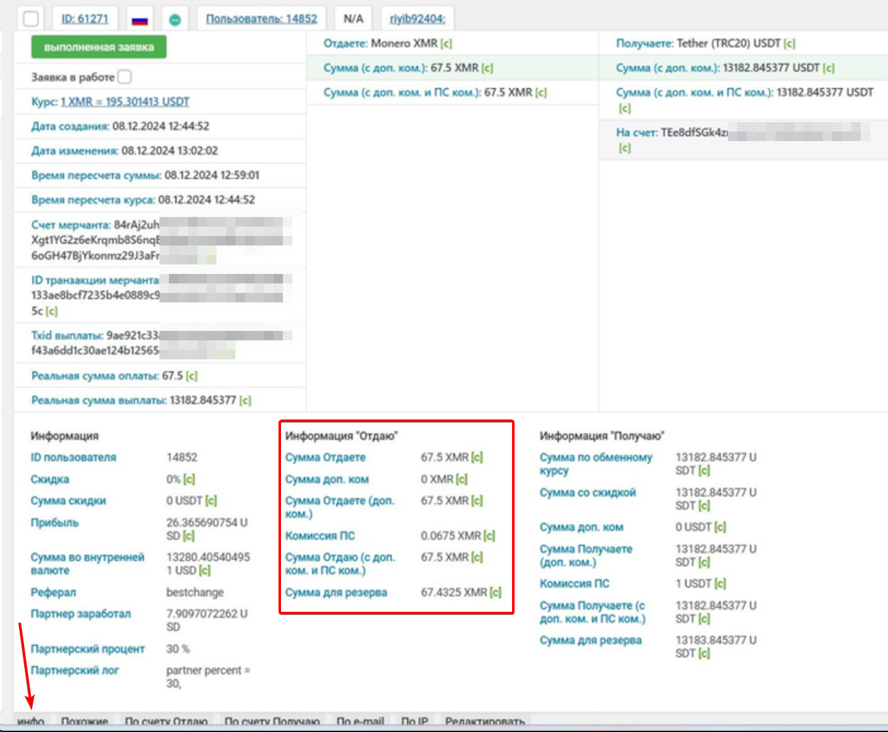Enable the Заявка в работе checkbox
Image resolution: width=888 pixels, height=732 pixels.
pyautogui.click(x=125, y=77)
